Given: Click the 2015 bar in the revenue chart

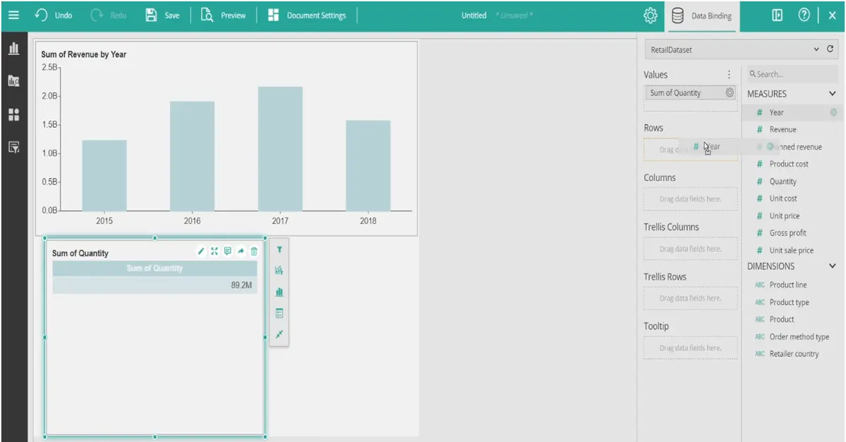Looking at the screenshot, I should 104,176.
